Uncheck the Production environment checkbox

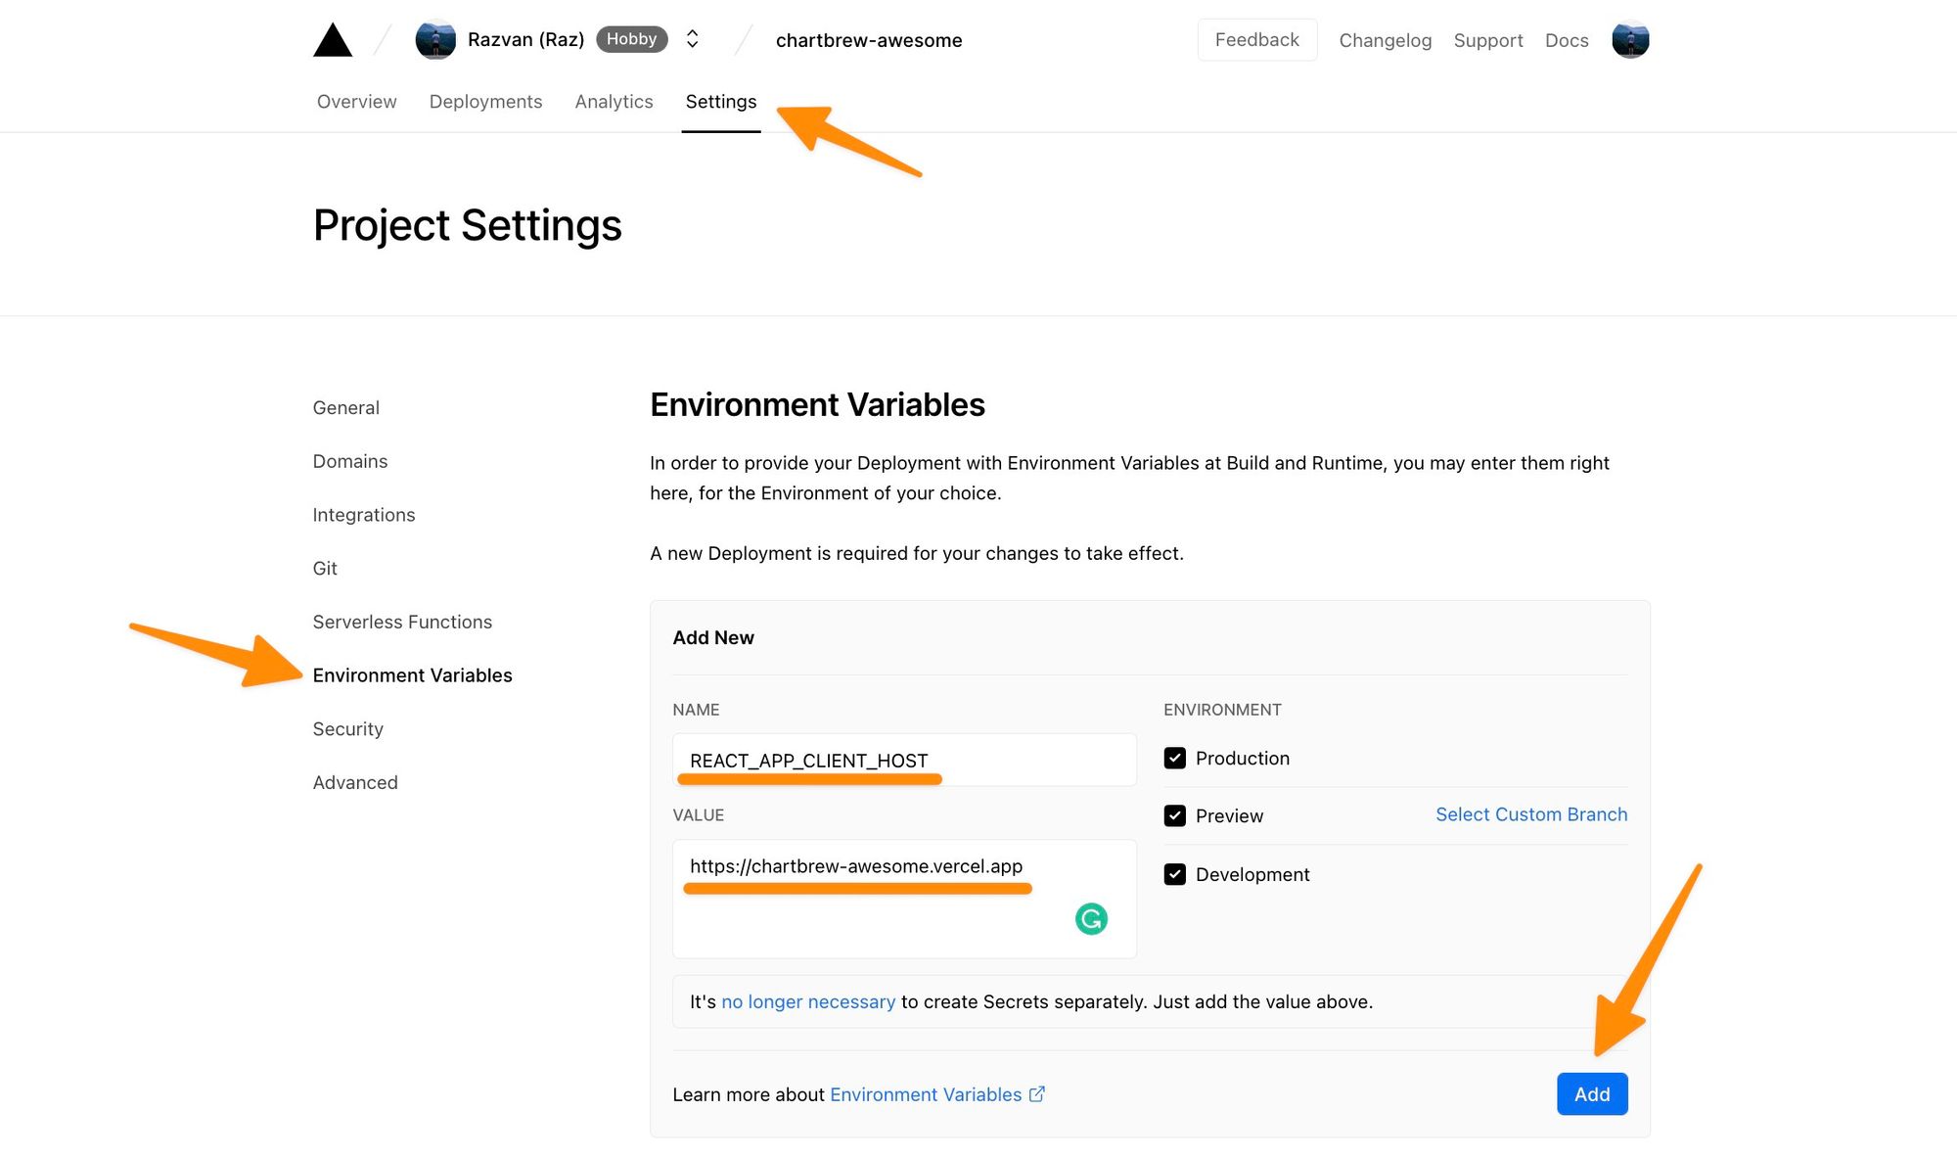pyautogui.click(x=1175, y=759)
